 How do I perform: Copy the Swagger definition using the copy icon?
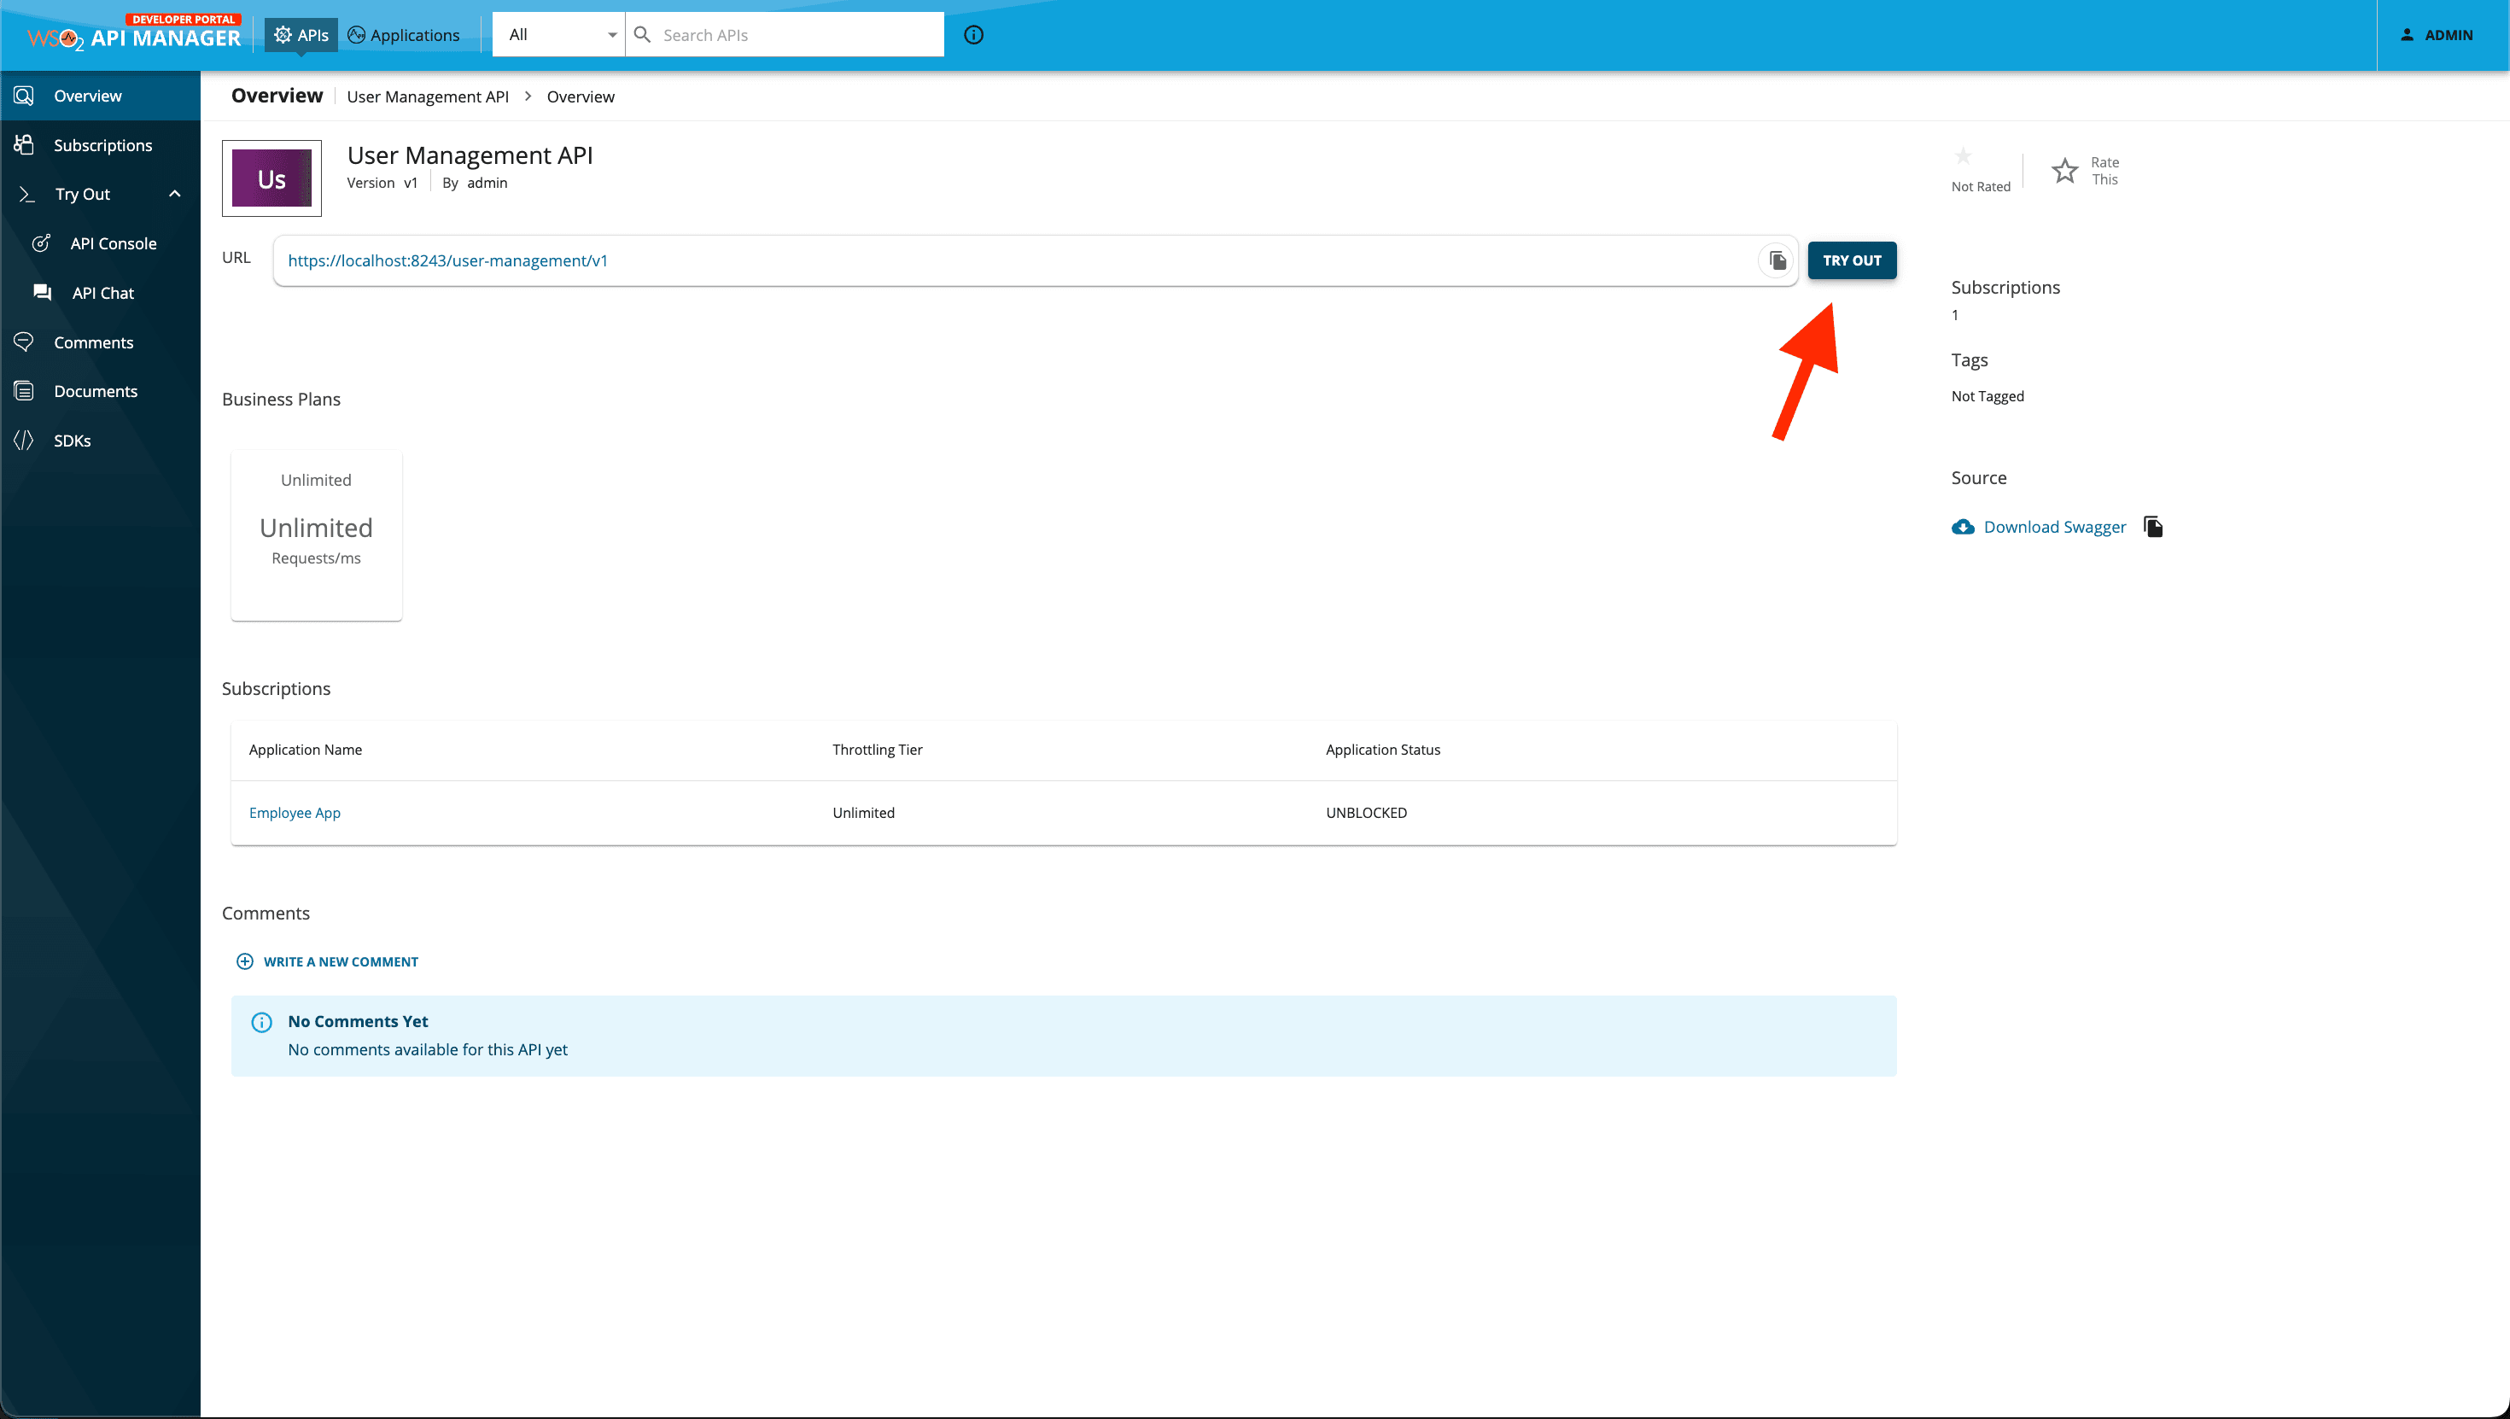[x=2154, y=526]
